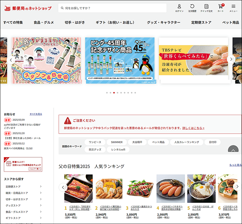This screenshot has width=242, height=224.
Task: Open the ピングー45周年 banner
Action: point(120,61)
